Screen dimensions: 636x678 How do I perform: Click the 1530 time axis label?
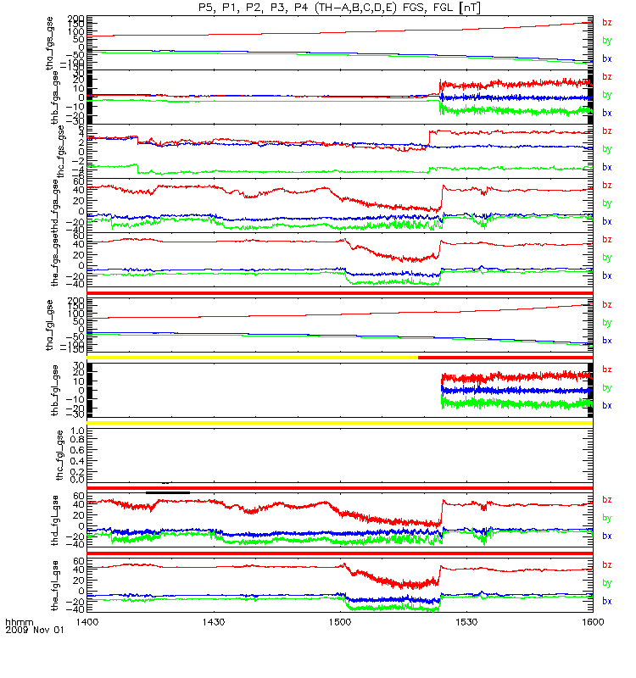tap(466, 622)
